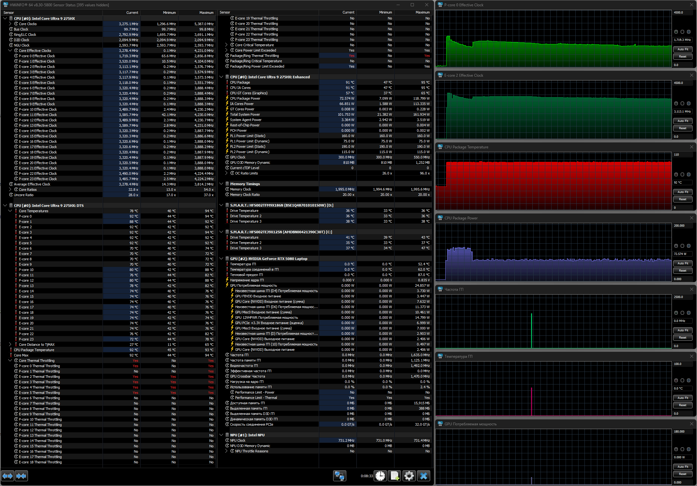Click the expand layout arrows icon
Screen dimensions: 697x486
pyautogui.click(x=8, y=476)
